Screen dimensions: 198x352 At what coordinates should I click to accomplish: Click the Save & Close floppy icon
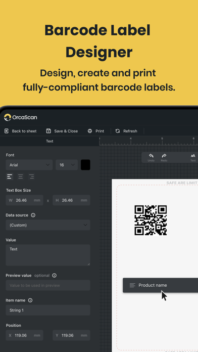48,131
